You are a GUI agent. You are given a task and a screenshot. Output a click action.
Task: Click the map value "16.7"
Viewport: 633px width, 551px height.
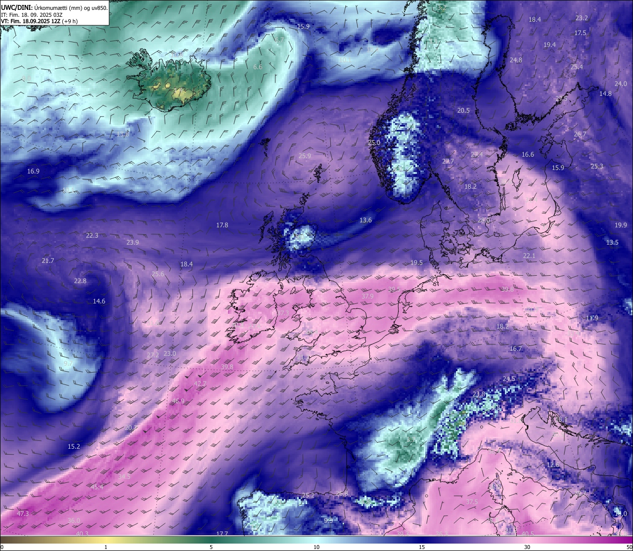point(516,349)
